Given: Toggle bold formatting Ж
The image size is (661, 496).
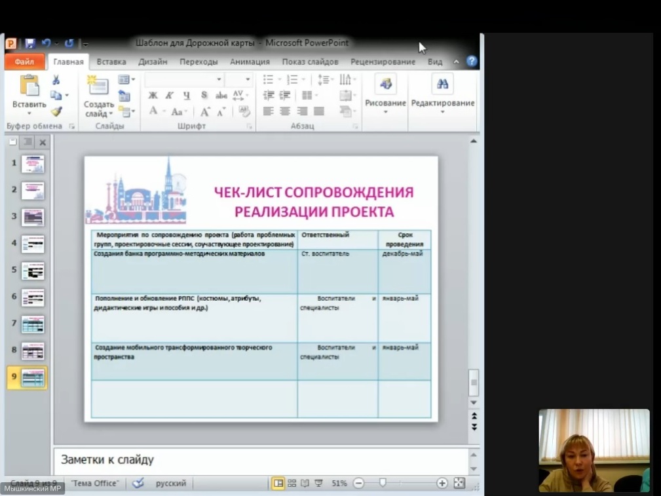Looking at the screenshot, I should (x=153, y=95).
